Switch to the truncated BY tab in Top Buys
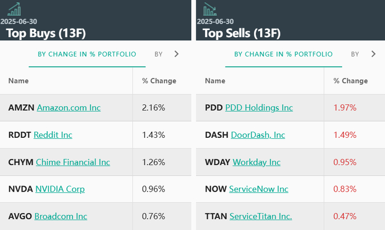This screenshot has height=230, width=385. [x=158, y=54]
